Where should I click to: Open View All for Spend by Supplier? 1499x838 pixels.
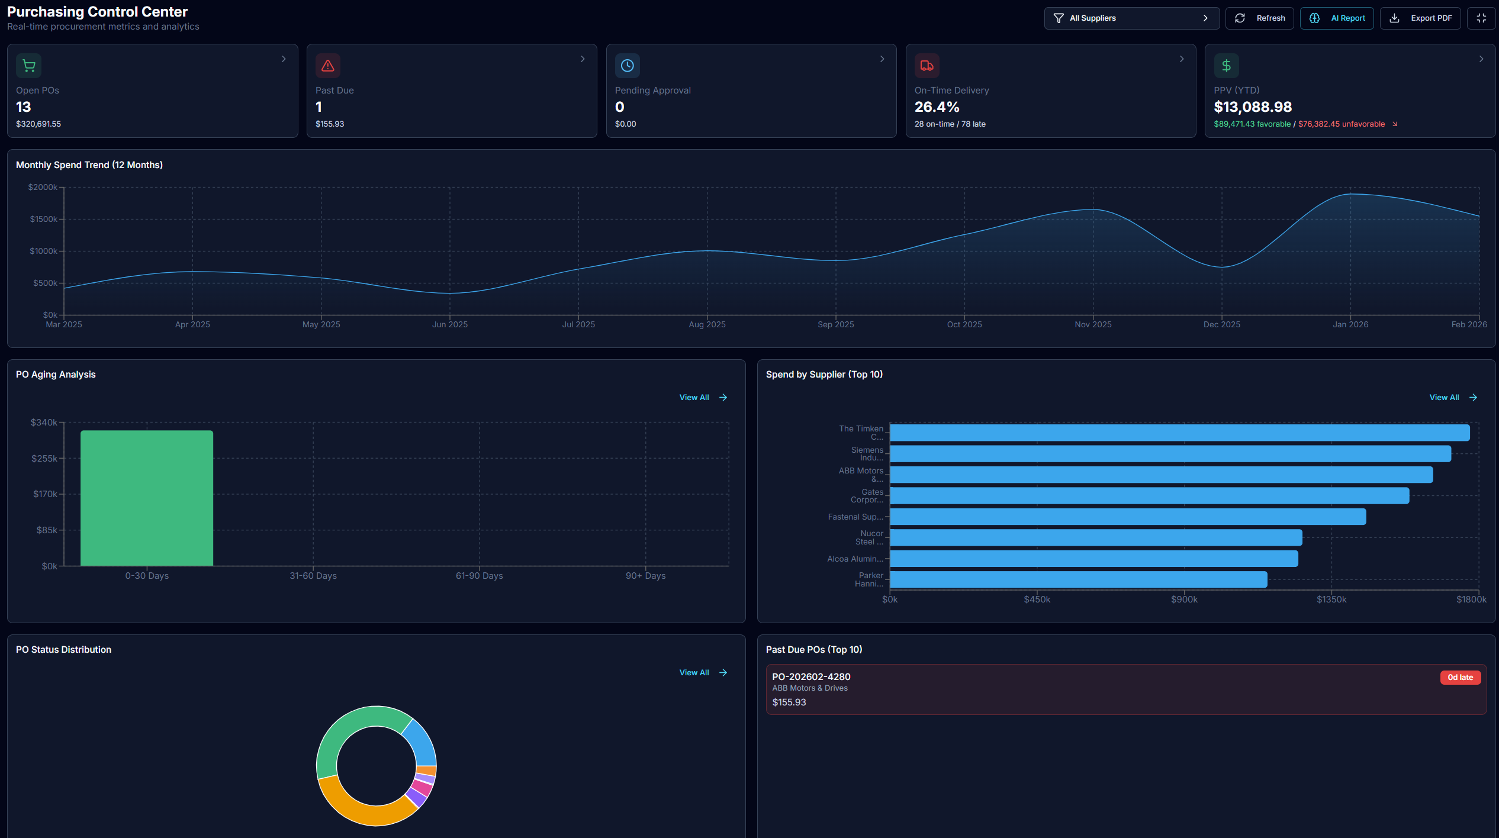(x=1453, y=397)
